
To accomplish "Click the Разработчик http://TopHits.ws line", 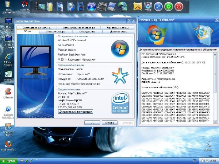I will click(158, 79).
